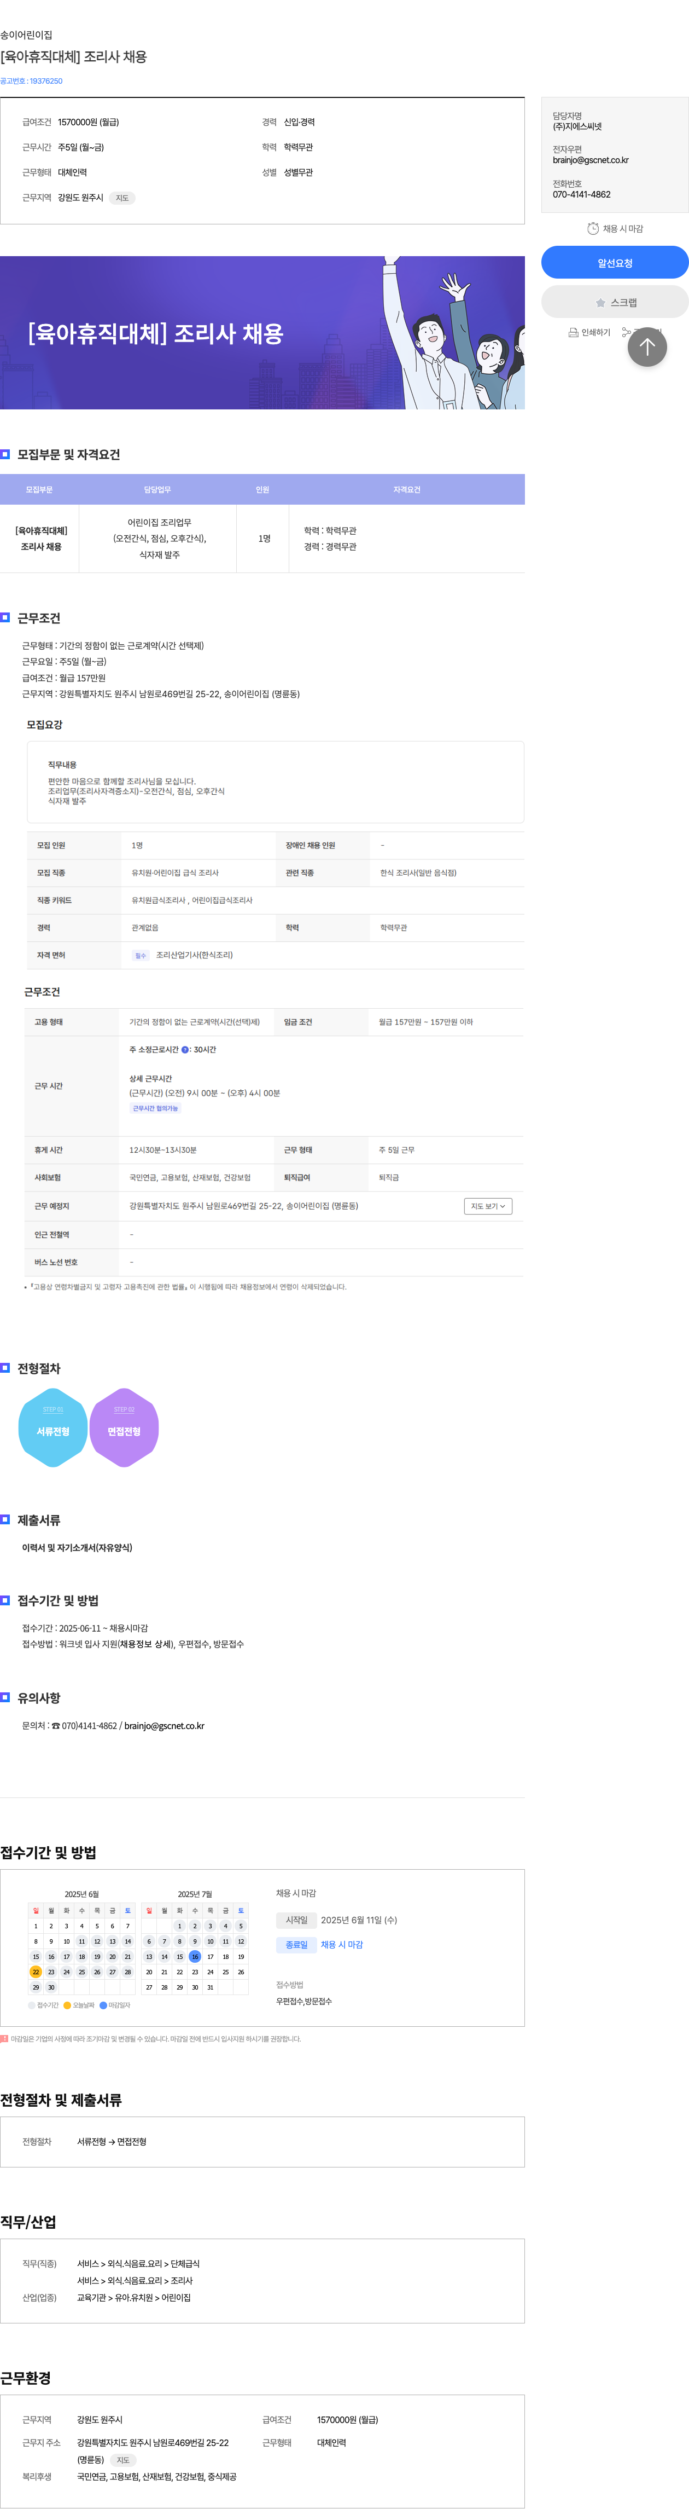689x2509 pixels.
Task: Click the share icon next to 인쇄하기
Action: click(626, 332)
